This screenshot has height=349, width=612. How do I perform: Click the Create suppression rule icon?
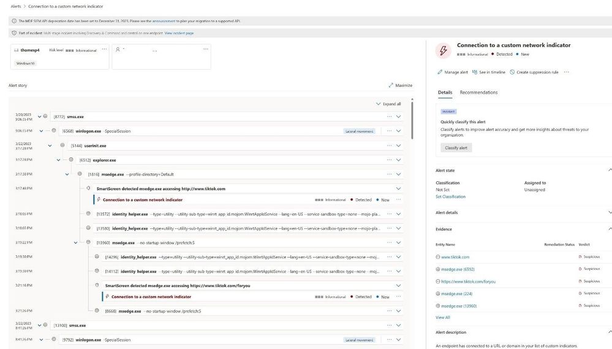point(512,72)
